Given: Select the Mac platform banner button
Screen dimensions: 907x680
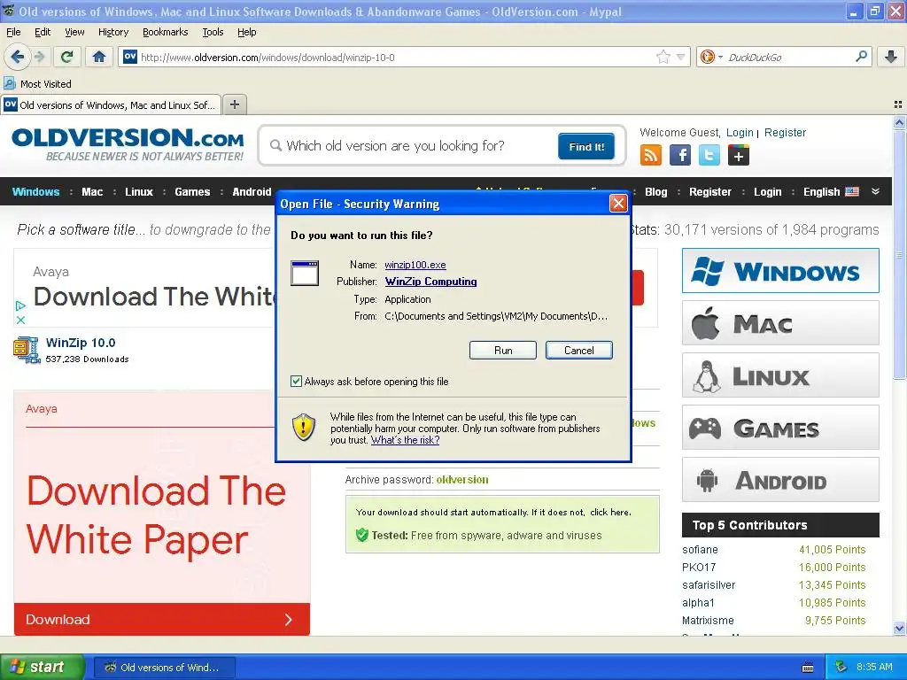Looking at the screenshot, I should pyautogui.click(x=780, y=322).
